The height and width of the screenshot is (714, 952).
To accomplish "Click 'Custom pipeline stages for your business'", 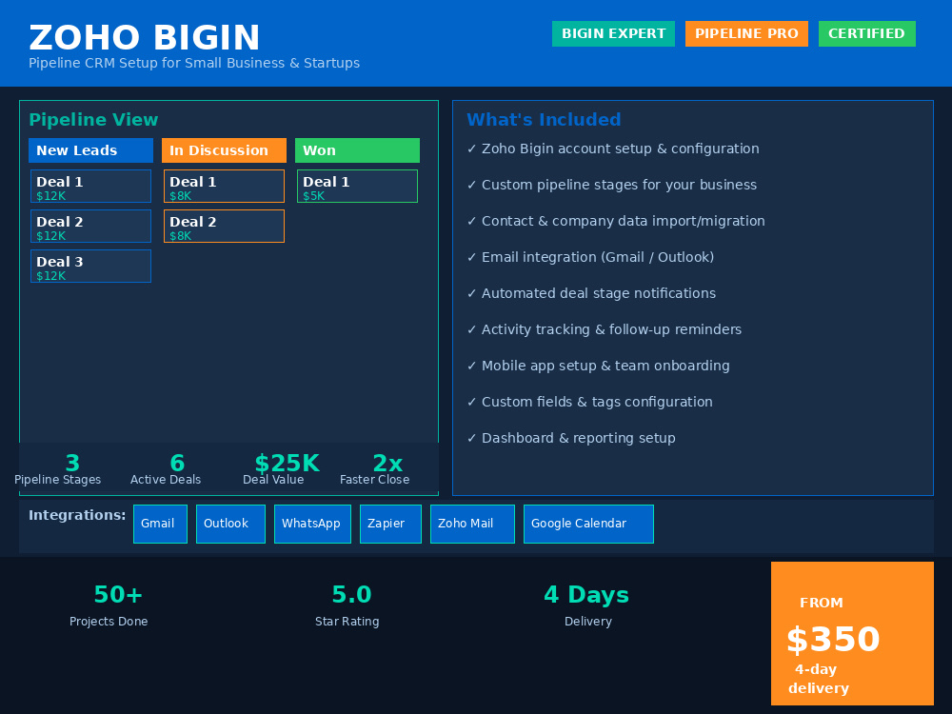I will (x=620, y=185).
